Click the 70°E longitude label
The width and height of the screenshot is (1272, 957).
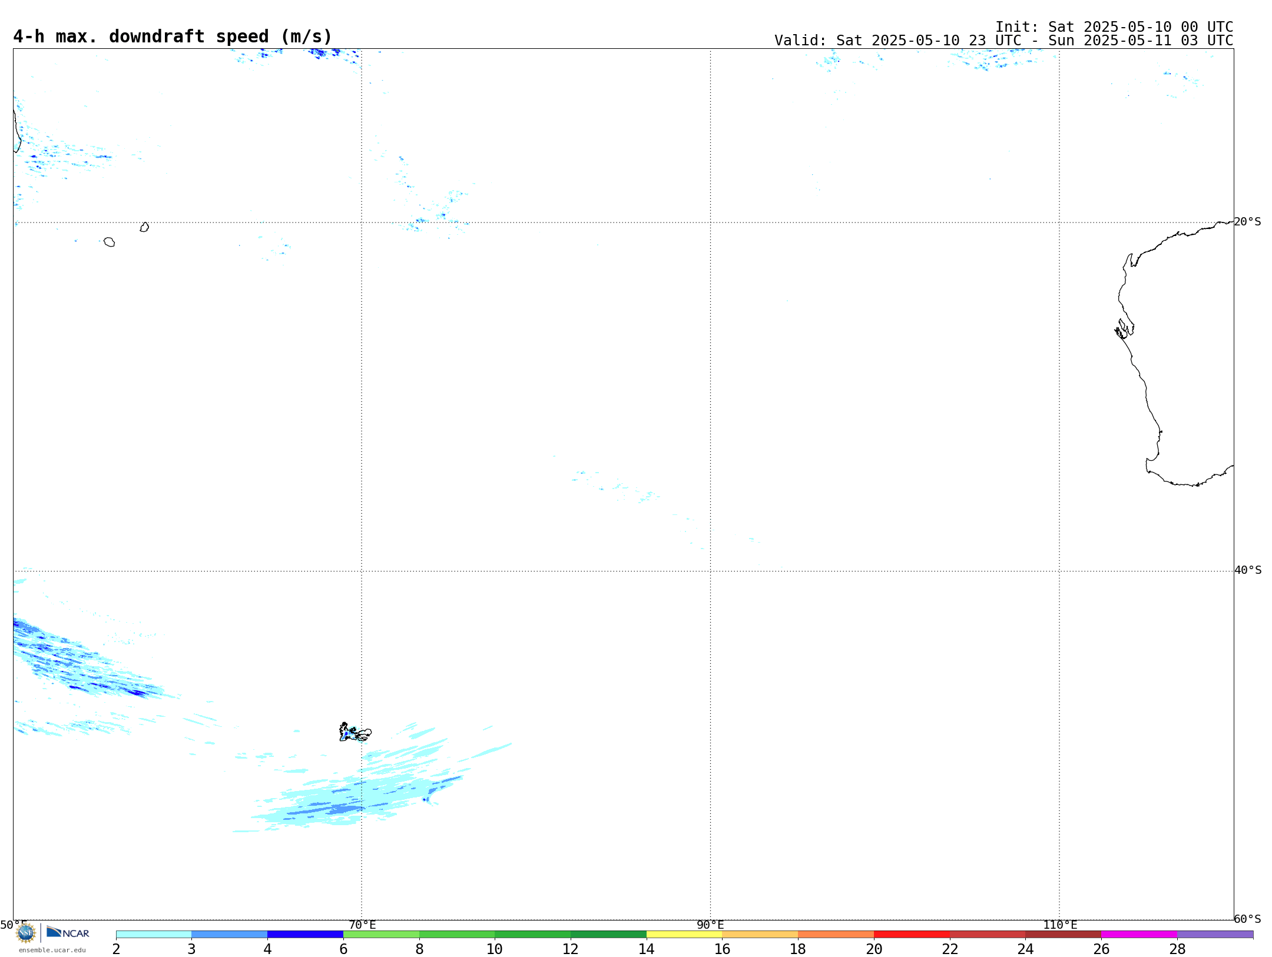tap(362, 925)
